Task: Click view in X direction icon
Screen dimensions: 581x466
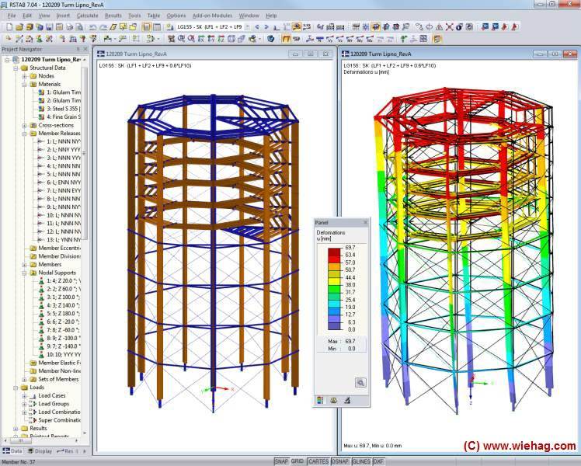Action: coord(201,39)
